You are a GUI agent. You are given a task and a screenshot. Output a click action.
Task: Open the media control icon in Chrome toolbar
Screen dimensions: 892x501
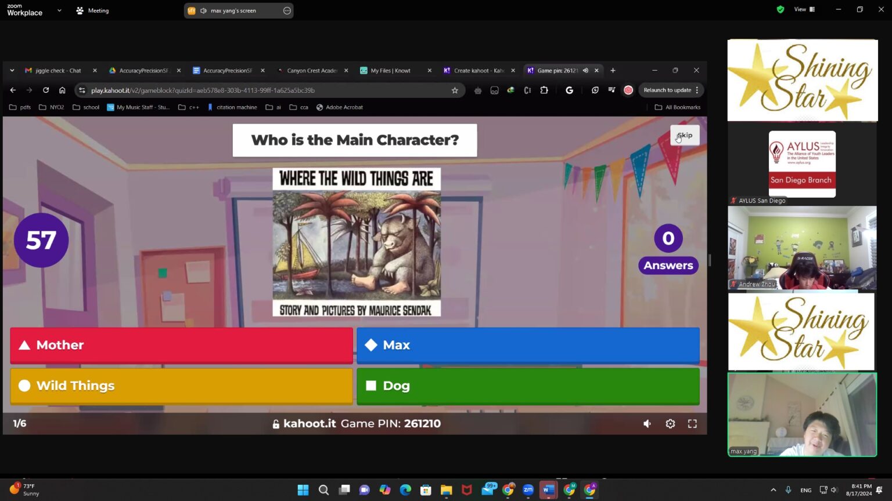(x=612, y=90)
